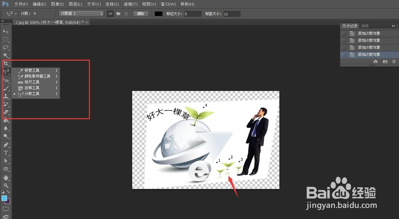Select the Pen tool

pos(6,145)
